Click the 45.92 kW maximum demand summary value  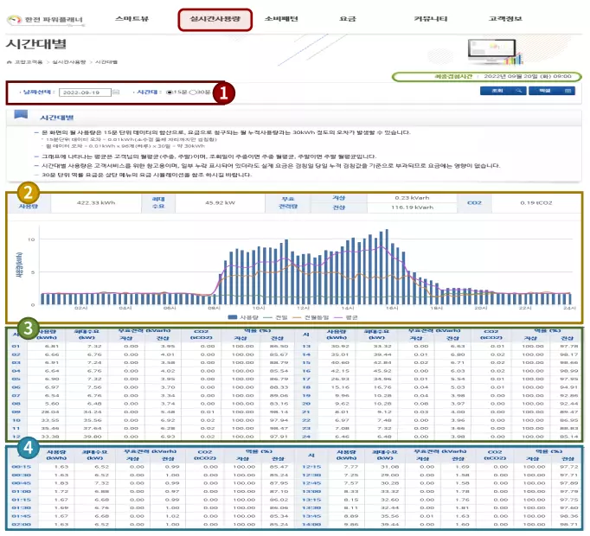pos(220,203)
